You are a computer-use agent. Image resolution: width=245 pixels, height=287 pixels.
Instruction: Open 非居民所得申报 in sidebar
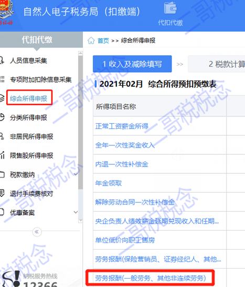[x=31, y=136]
